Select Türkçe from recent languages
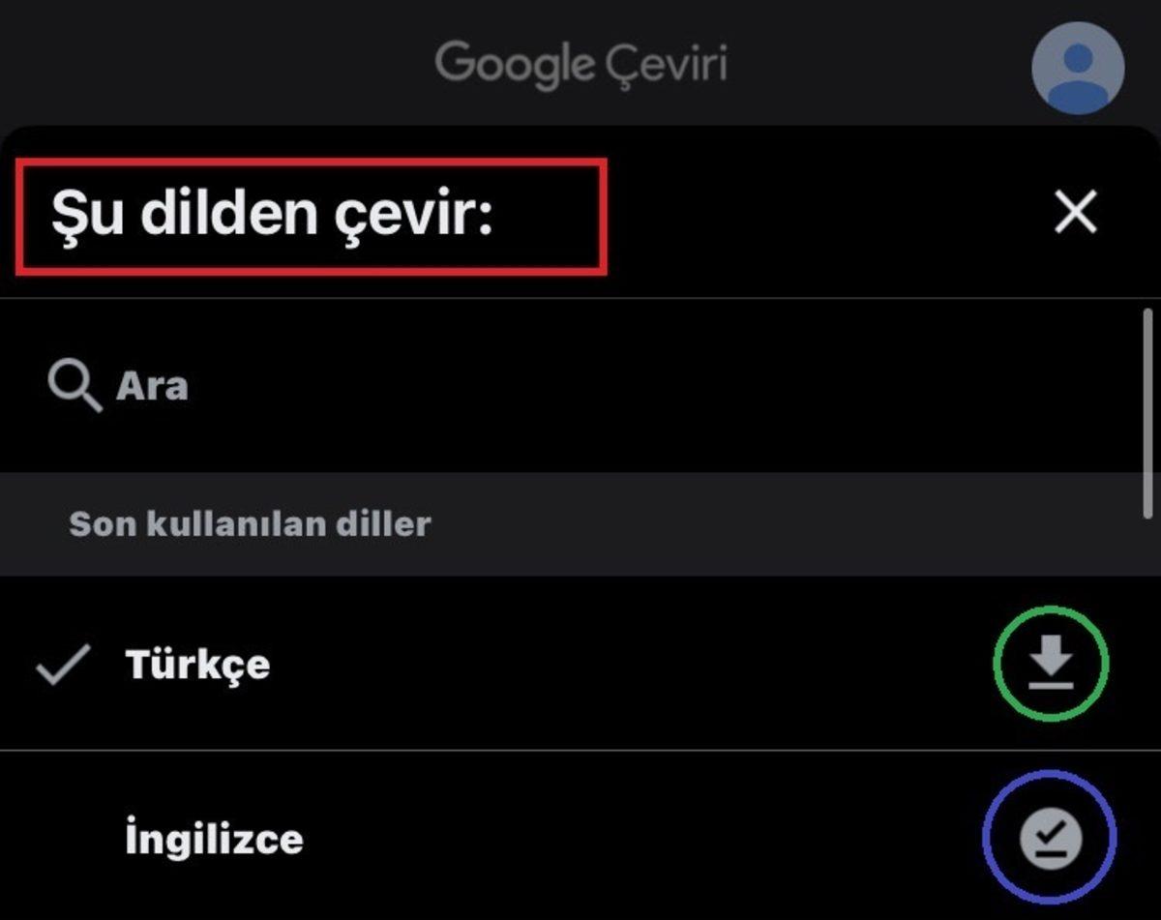Image resolution: width=1161 pixels, height=920 pixels. pyautogui.click(x=197, y=664)
